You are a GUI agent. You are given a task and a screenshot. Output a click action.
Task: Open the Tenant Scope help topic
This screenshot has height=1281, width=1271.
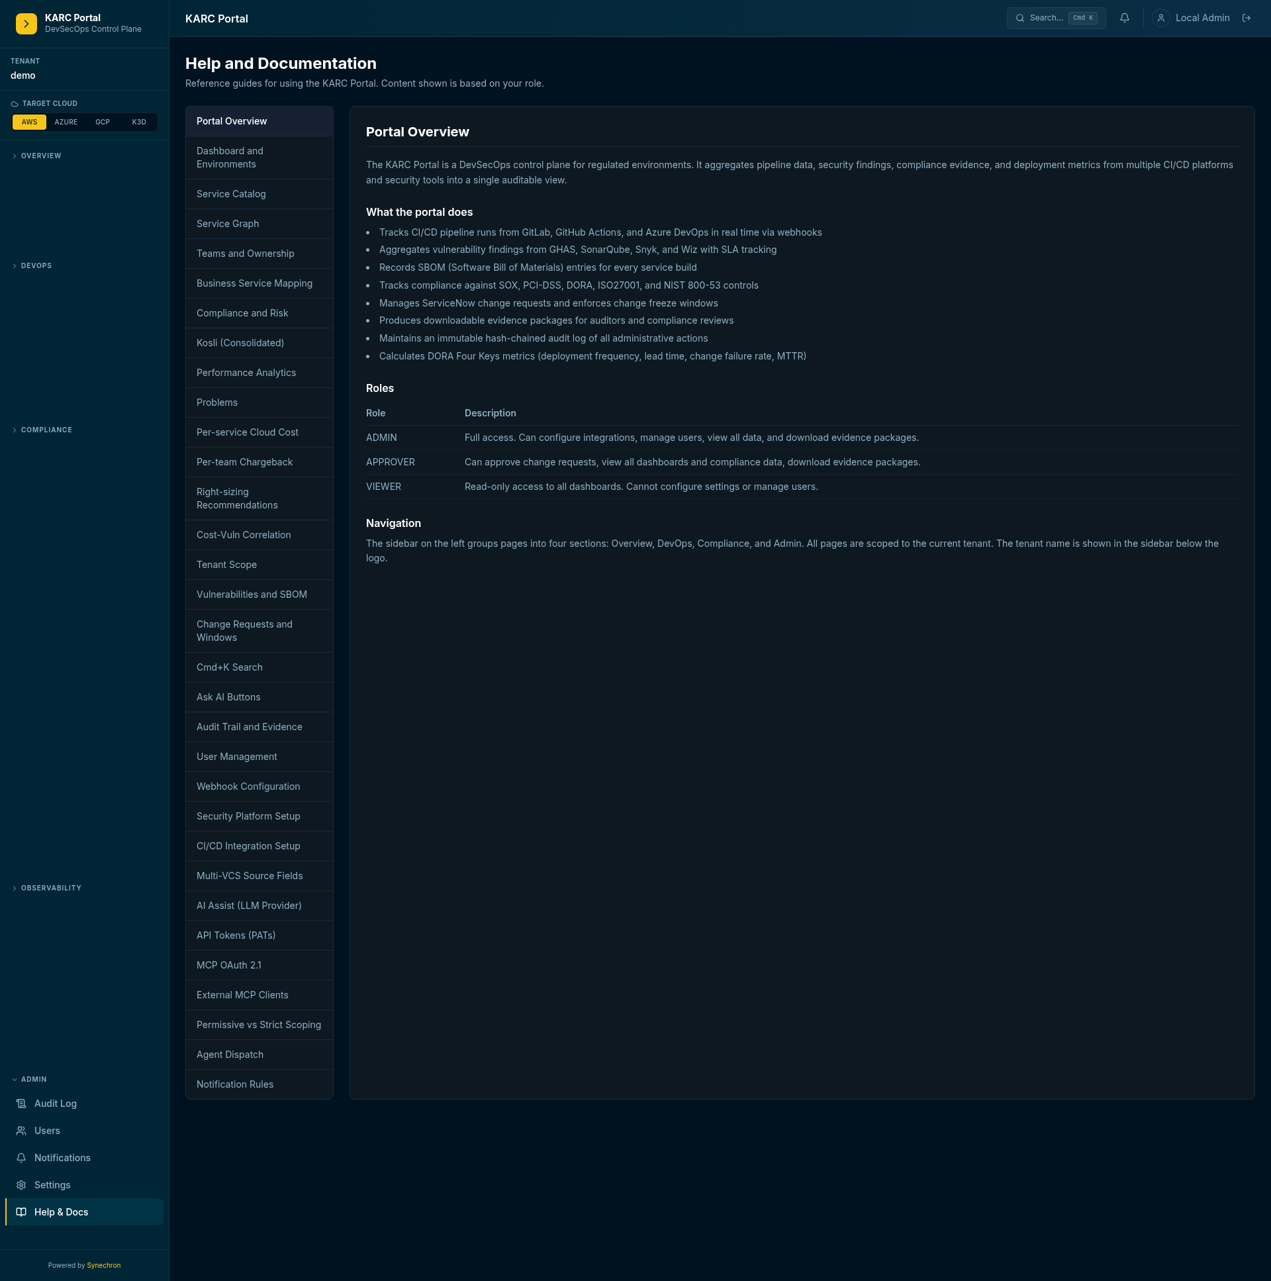click(x=259, y=565)
